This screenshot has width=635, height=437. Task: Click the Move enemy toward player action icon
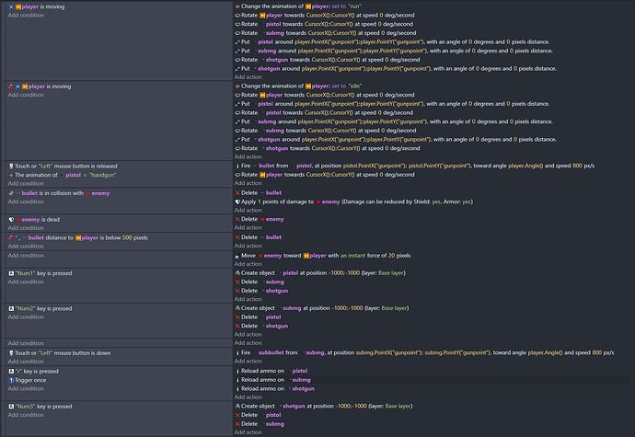point(237,255)
